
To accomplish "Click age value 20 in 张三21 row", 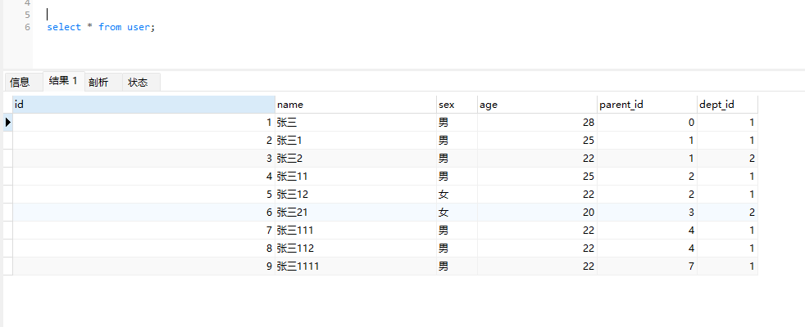I will [x=537, y=212].
